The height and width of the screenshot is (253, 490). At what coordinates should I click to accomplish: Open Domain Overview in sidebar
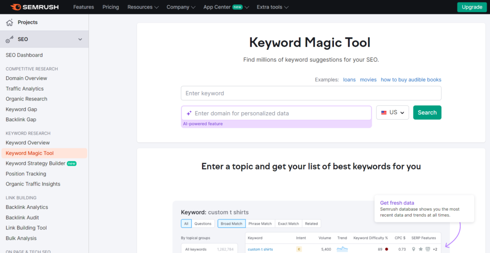[26, 78]
